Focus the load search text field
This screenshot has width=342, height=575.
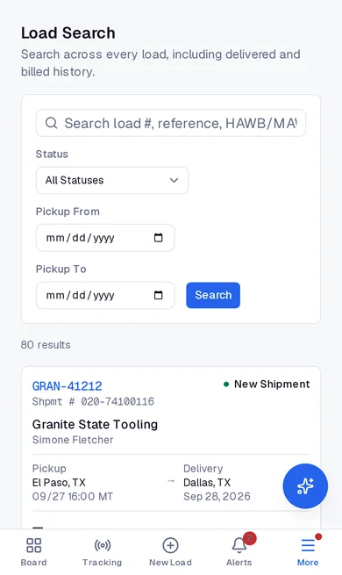click(x=171, y=123)
